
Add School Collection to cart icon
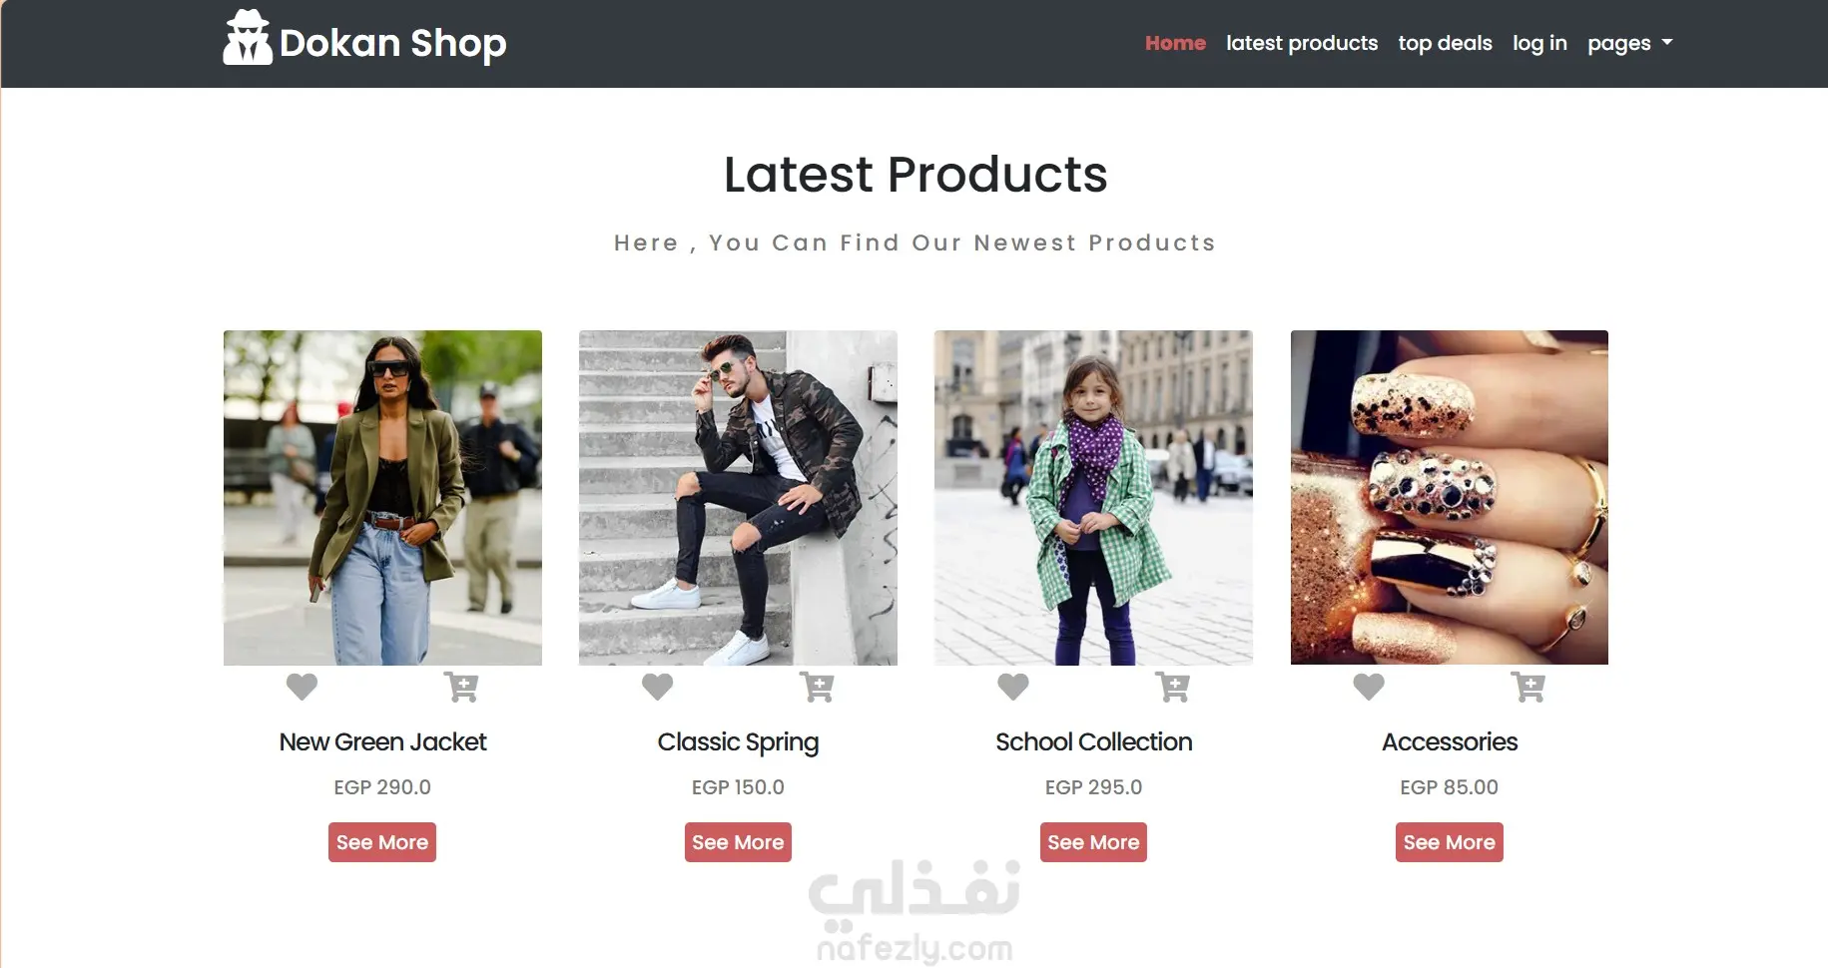1172,687
